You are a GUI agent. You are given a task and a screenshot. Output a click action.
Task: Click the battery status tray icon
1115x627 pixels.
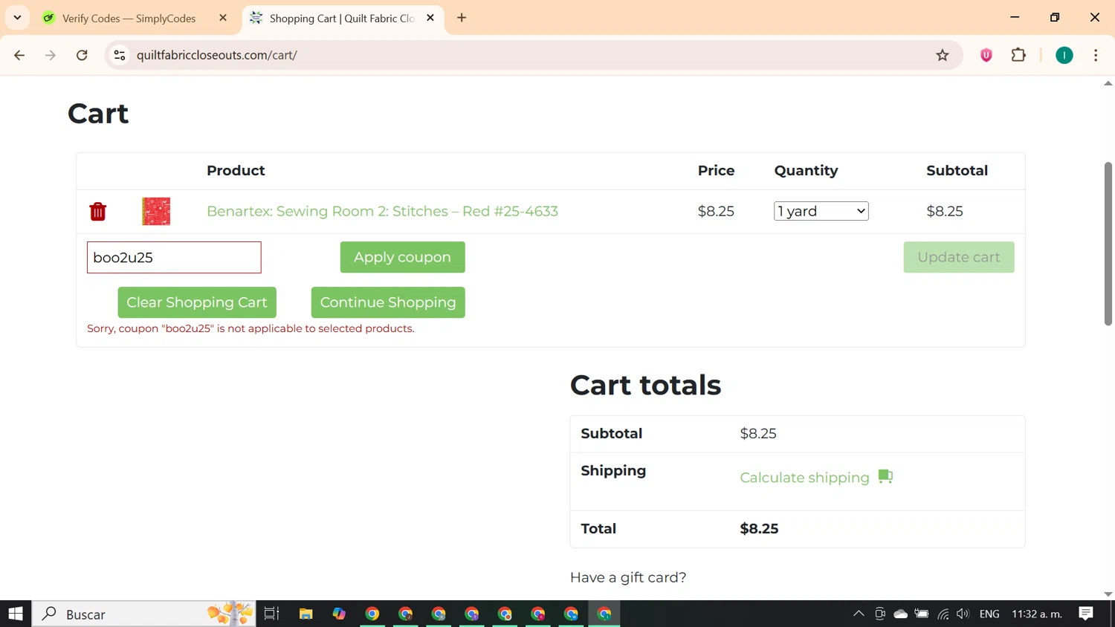(922, 614)
